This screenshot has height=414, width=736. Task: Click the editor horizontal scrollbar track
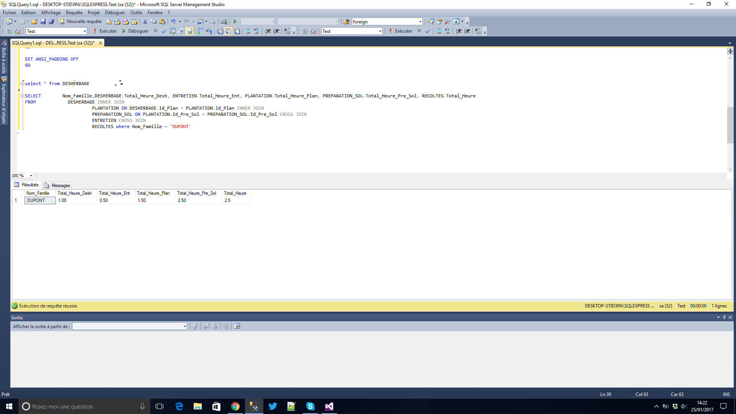point(380,176)
